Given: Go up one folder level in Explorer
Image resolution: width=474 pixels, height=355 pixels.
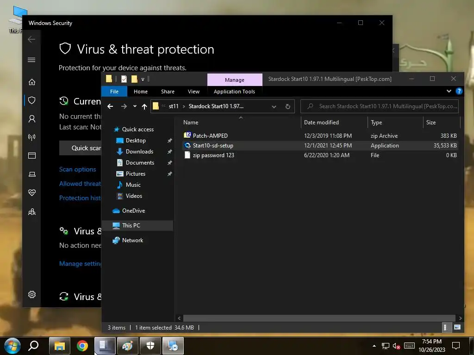Looking at the screenshot, I should [144, 106].
